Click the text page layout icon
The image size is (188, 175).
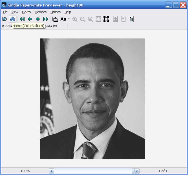(123, 19)
